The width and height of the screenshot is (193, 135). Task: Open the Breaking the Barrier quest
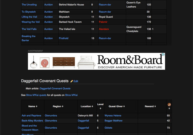(28, 38)
